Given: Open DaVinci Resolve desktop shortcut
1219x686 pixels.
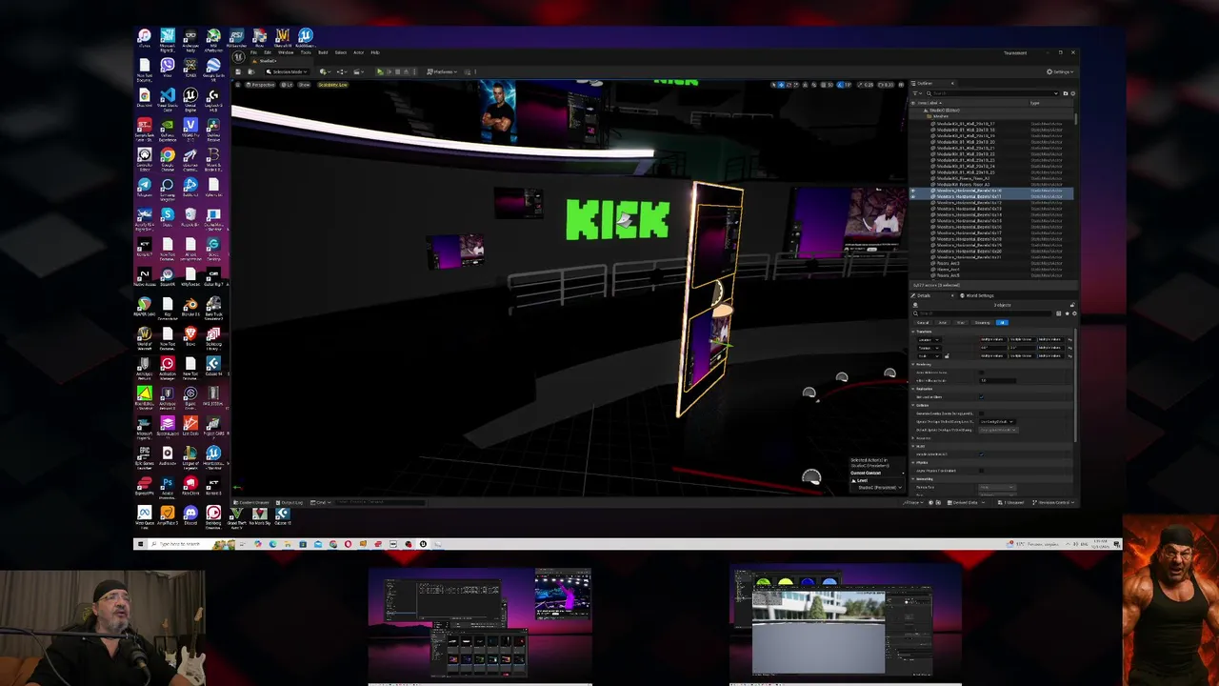Looking at the screenshot, I should click(213, 126).
